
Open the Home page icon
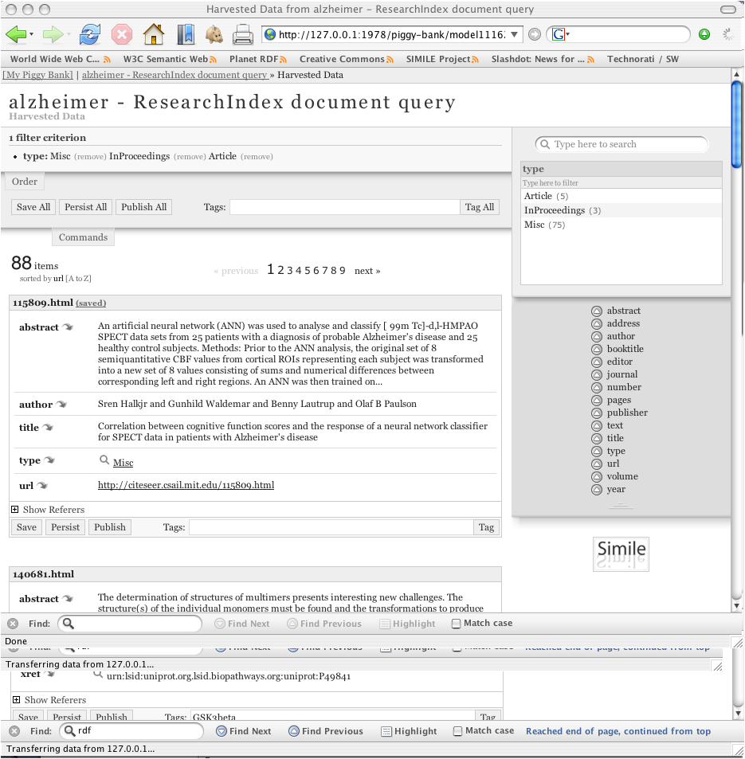pyautogui.click(x=153, y=34)
